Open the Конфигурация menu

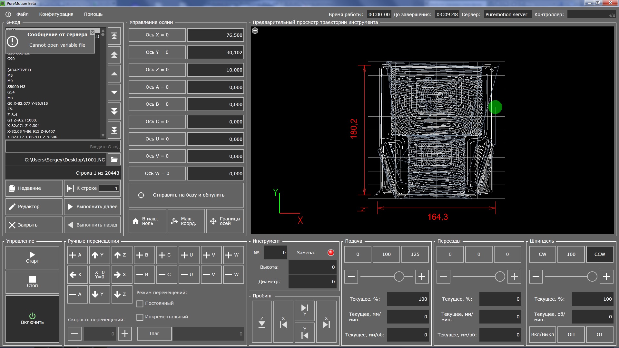[56, 14]
